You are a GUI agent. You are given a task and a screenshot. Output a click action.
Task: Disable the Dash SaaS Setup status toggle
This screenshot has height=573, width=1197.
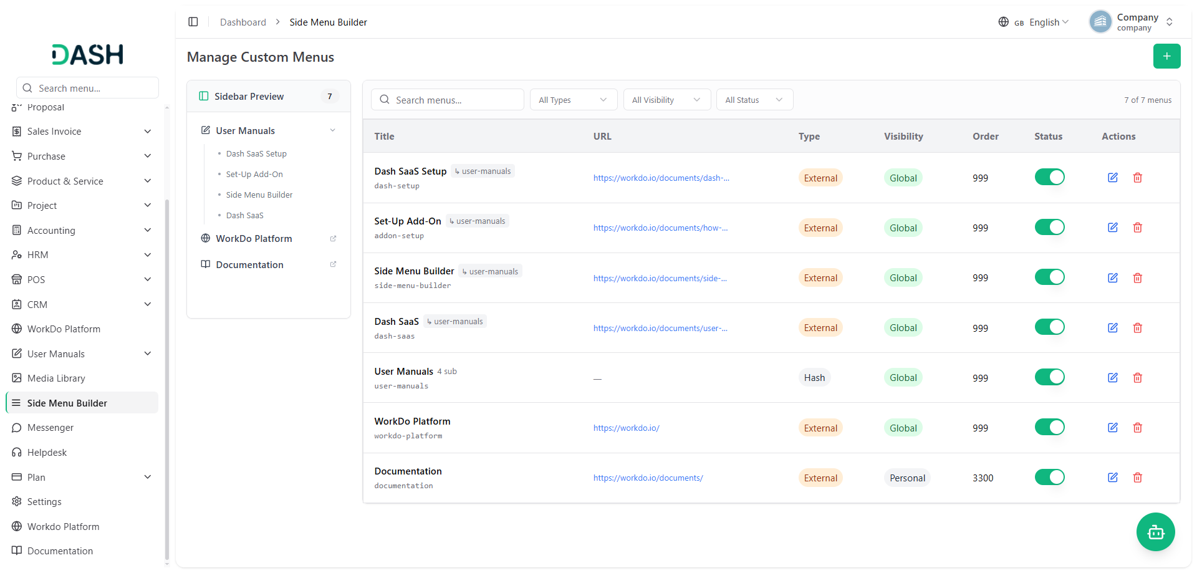pos(1049,177)
